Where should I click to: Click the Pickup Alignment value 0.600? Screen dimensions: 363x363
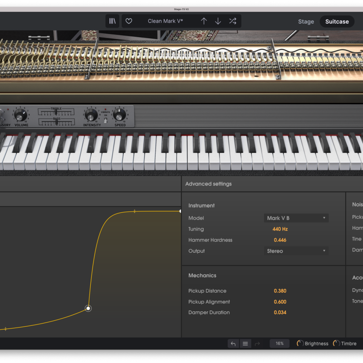click(x=280, y=302)
